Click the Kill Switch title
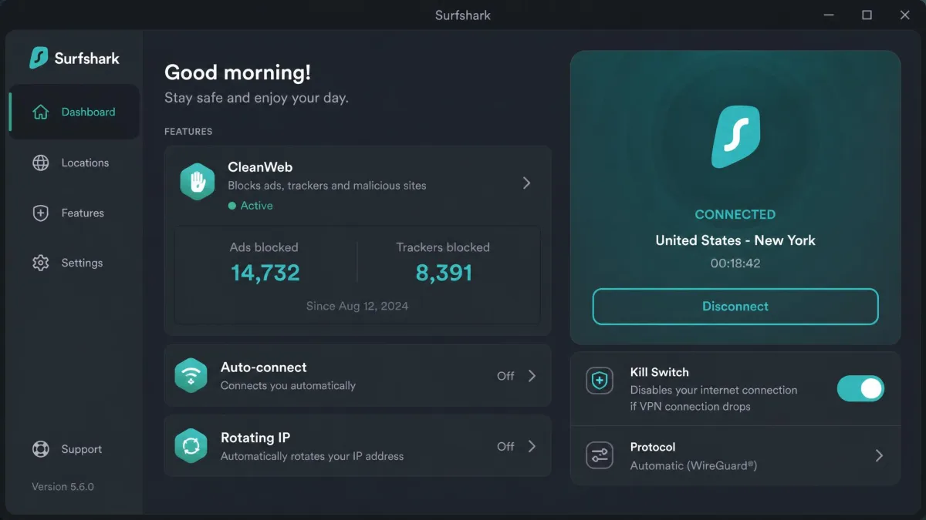The image size is (926, 520). pos(660,372)
